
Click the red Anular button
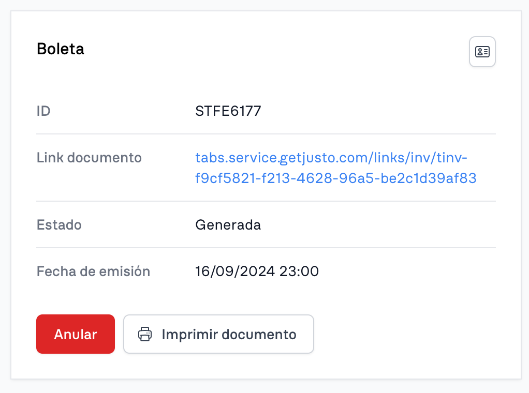76,334
